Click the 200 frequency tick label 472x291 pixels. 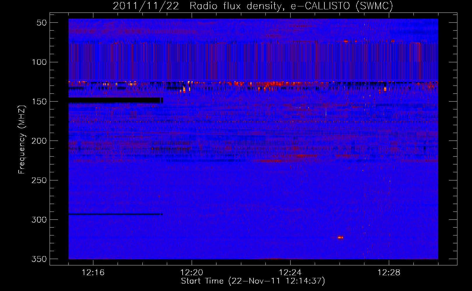pos(39,141)
